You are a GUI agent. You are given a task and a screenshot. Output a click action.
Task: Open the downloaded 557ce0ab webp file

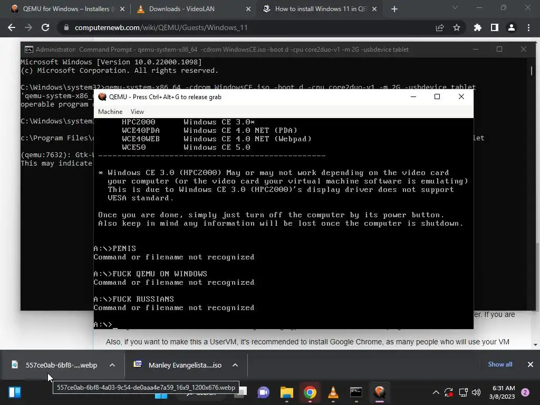click(55, 365)
